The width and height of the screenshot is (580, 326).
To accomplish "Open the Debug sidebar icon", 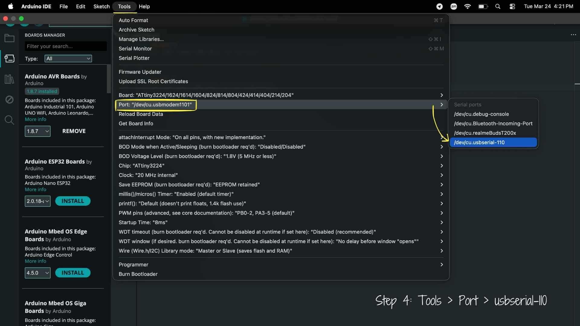I will (9, 99).
